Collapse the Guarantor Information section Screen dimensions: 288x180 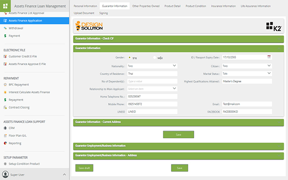coord(279,48)
